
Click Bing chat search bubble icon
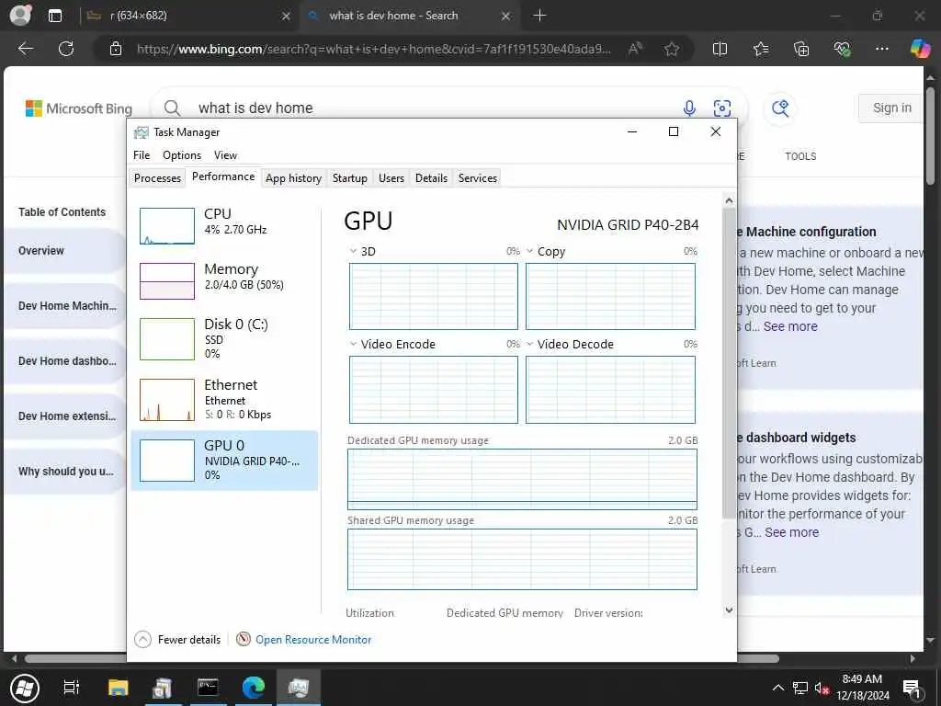tap(780, 108)
